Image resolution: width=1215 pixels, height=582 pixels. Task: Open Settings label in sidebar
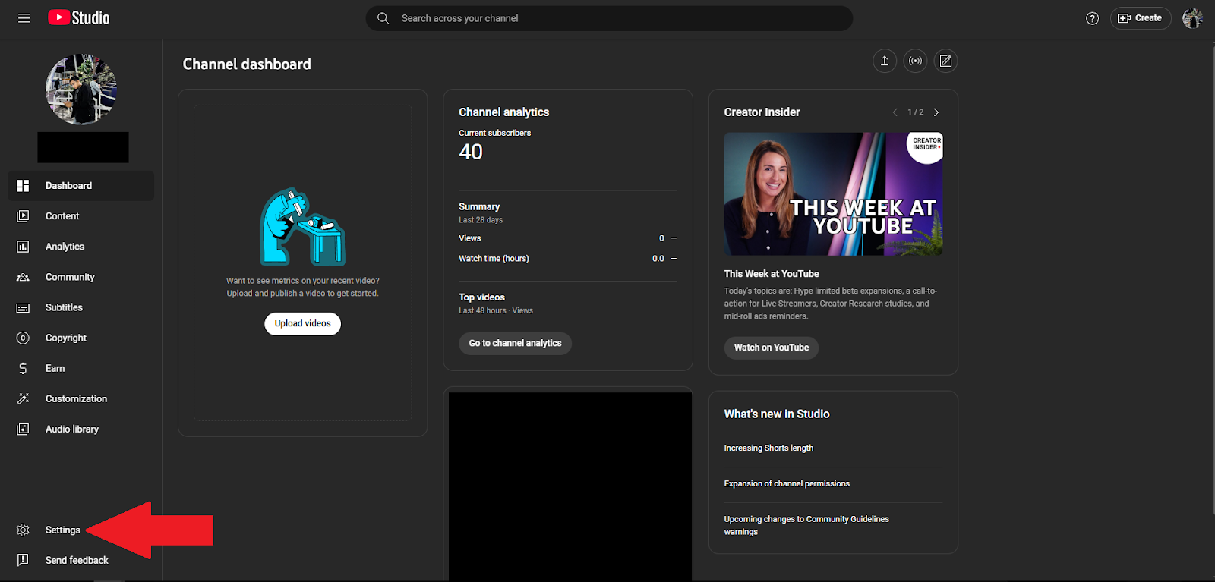(63, 530)
